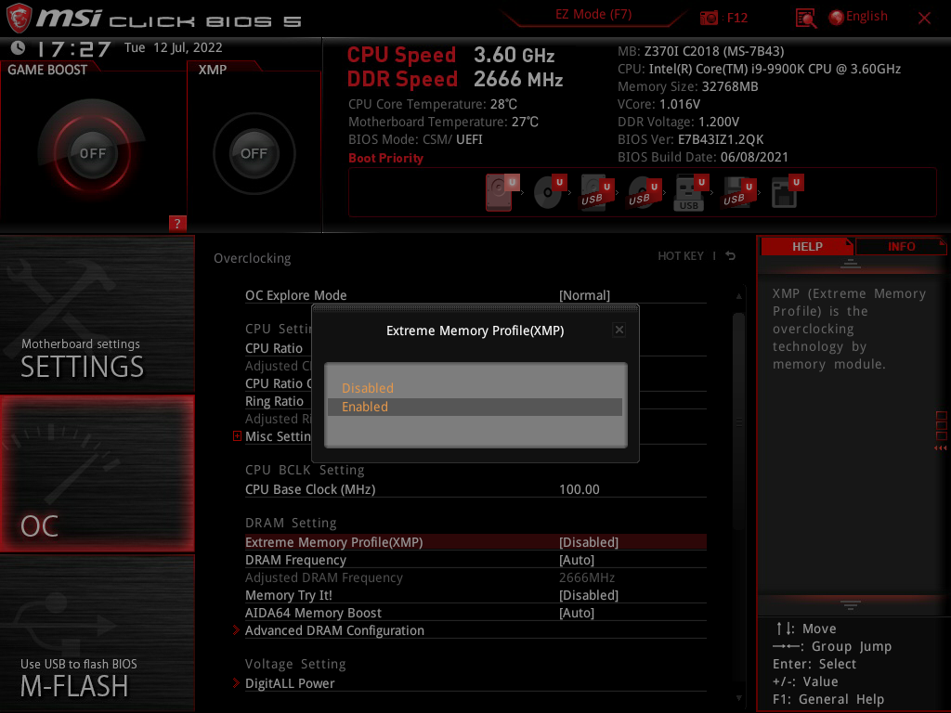The height and width of the screenshot is (713, 951).
Task: Open Advanced DRAM Configuration
Action: pos(334,629)
